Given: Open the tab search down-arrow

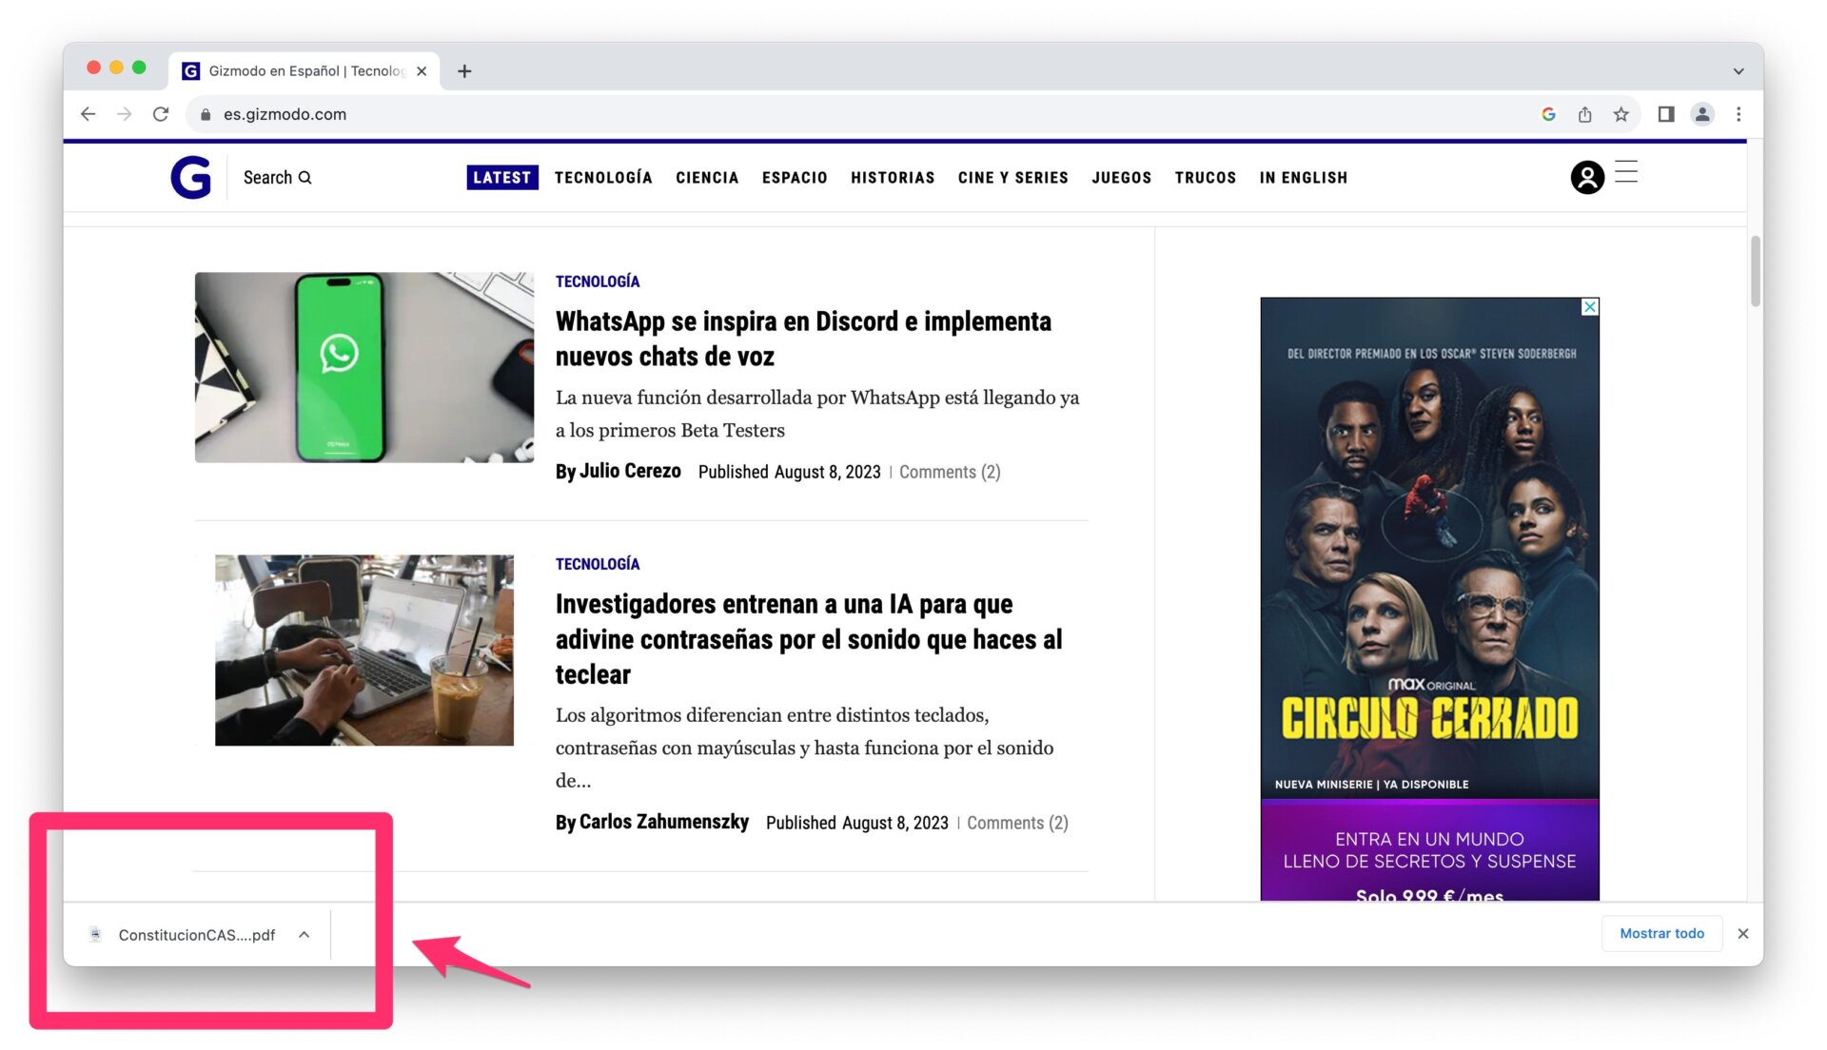Looking at the screenshot, I should point(1738,70).
